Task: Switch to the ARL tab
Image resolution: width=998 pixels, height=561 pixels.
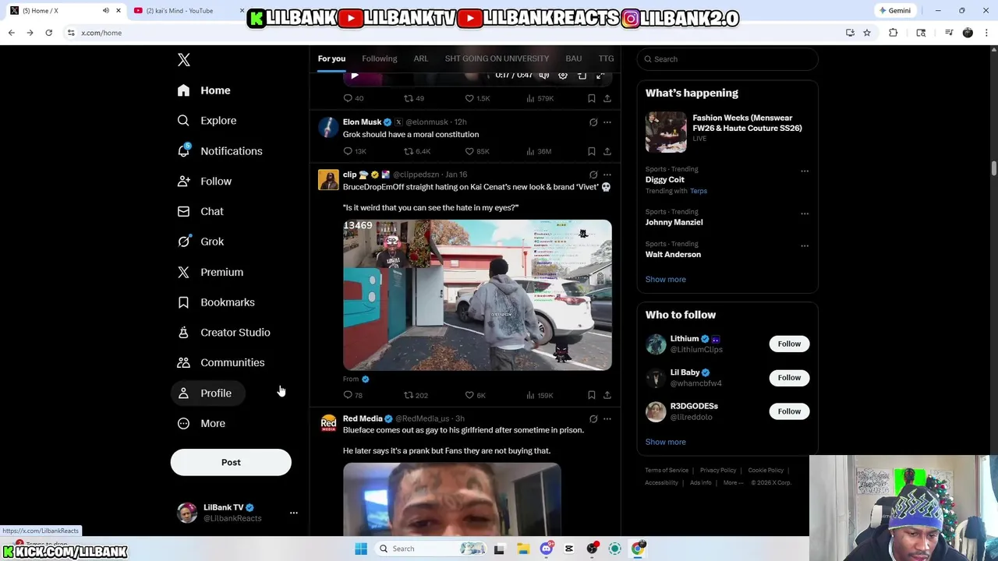Action: click(x=420, y=58)
